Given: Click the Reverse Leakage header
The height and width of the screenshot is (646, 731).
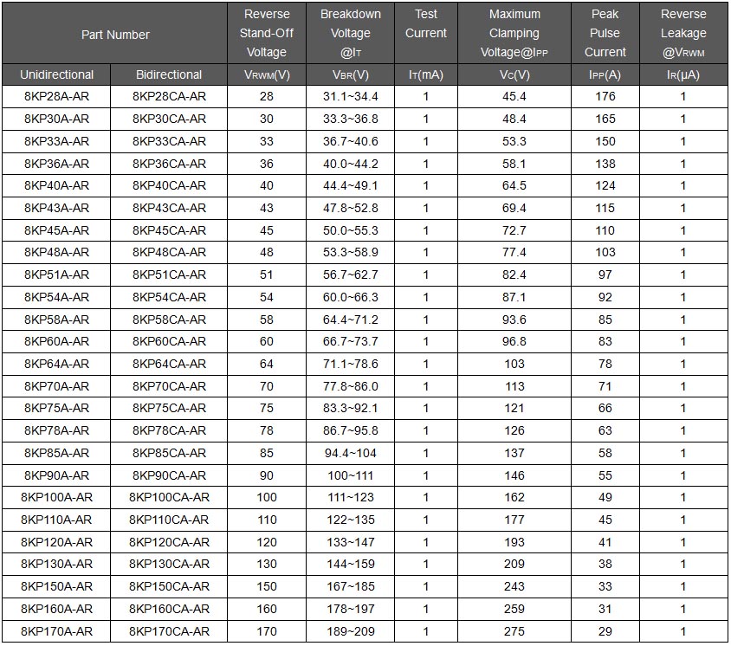Looking at the screenshot, I should point(683,33).
